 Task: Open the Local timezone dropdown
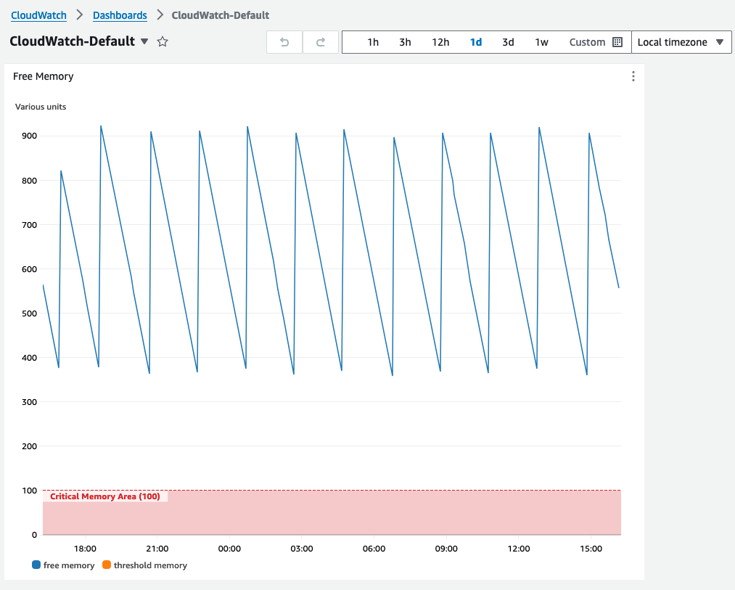(681, 42)
